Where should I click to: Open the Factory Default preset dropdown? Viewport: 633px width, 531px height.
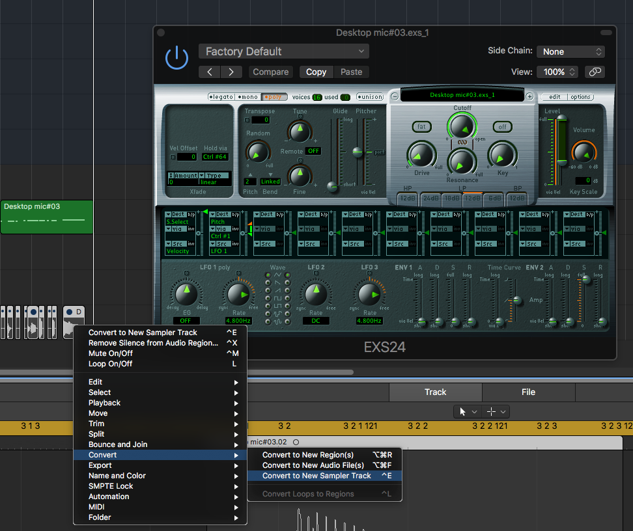pyautogui.click(x=283, y=51)
